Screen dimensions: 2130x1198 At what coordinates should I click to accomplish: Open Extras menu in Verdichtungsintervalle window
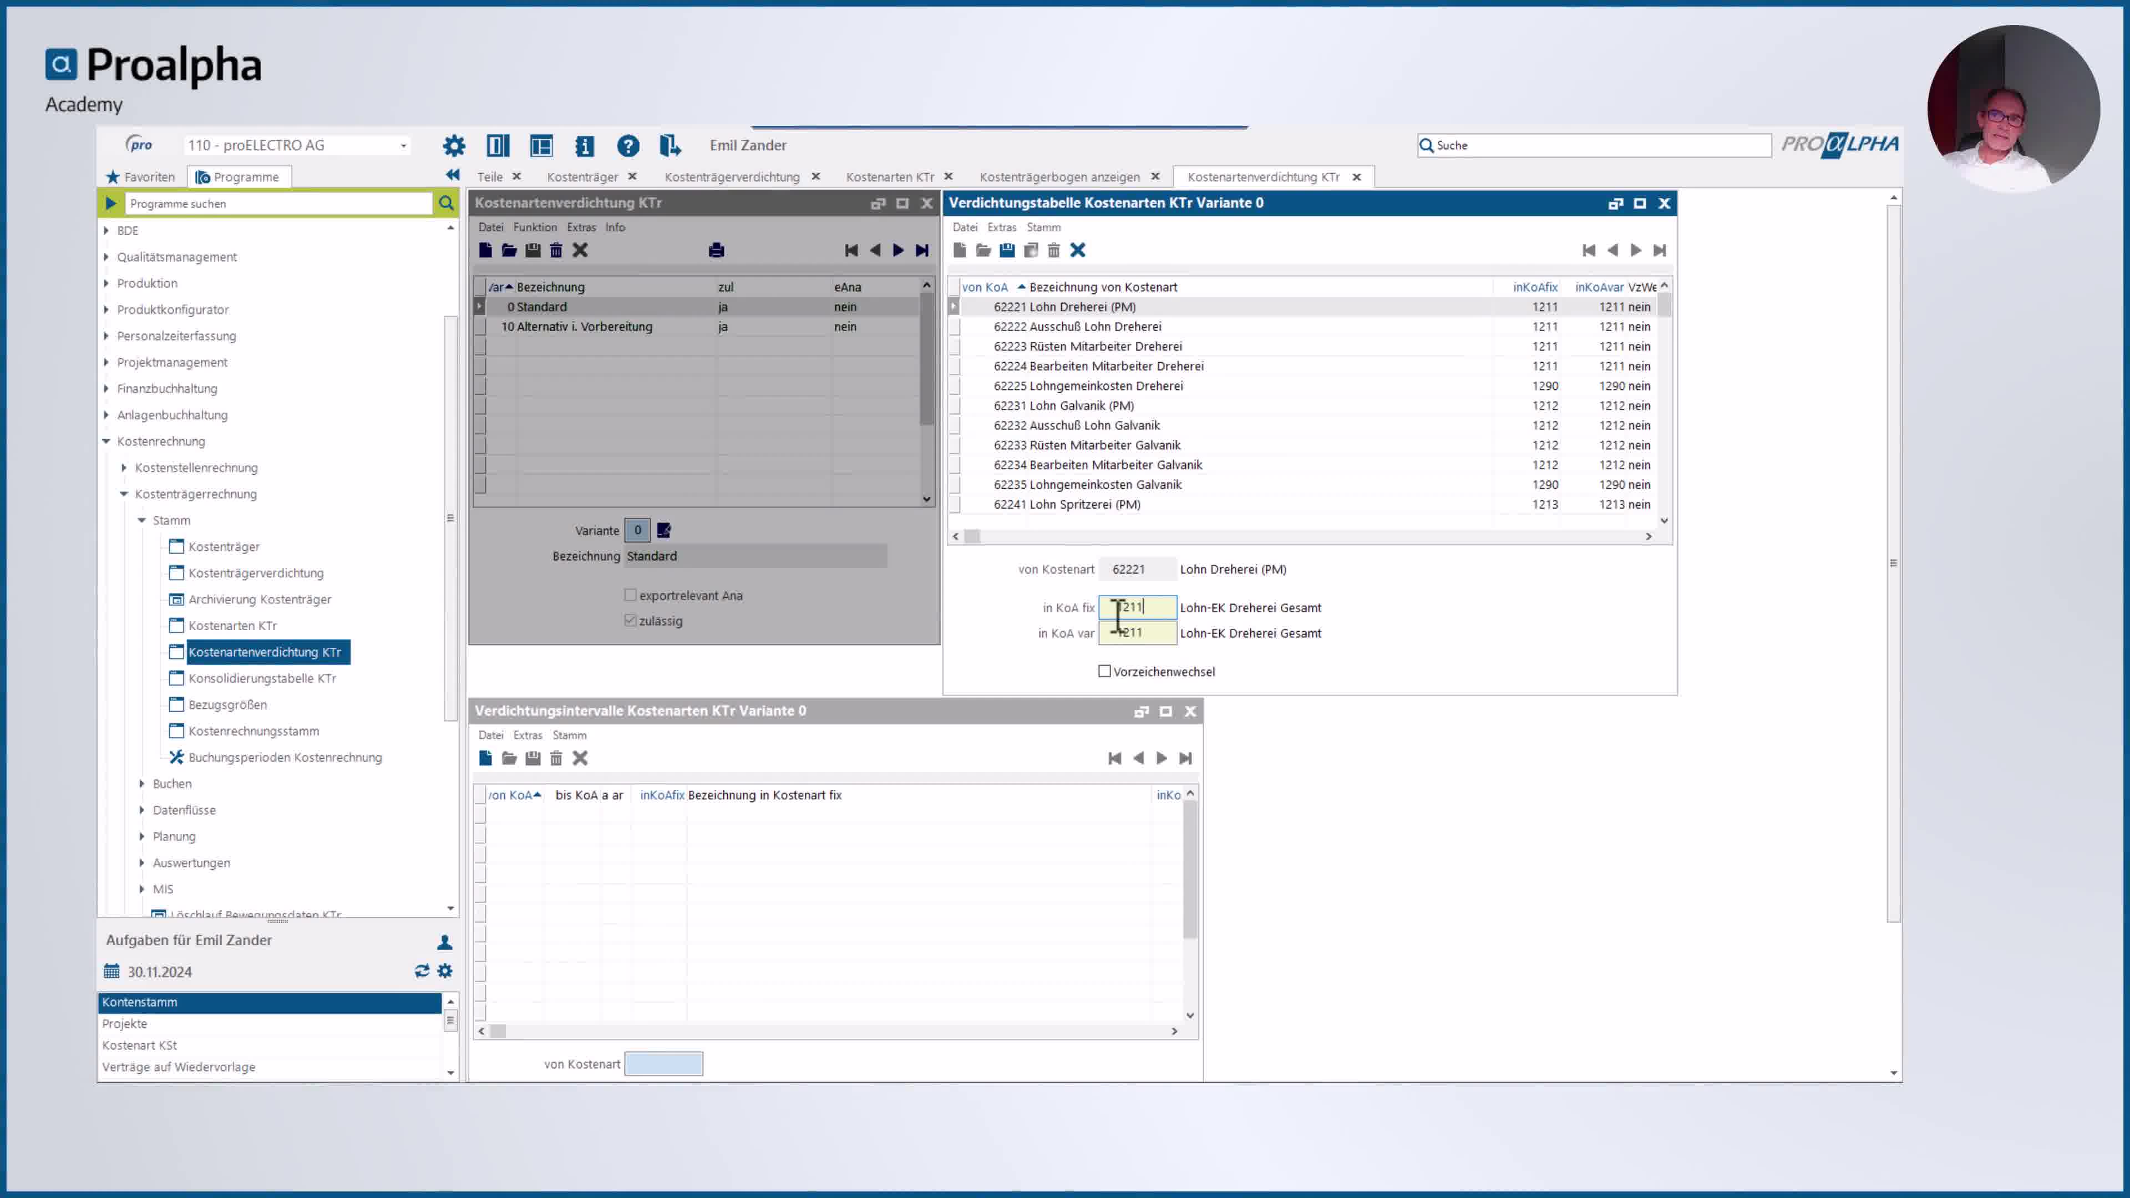pyautogui.click(x=528, y=735)
